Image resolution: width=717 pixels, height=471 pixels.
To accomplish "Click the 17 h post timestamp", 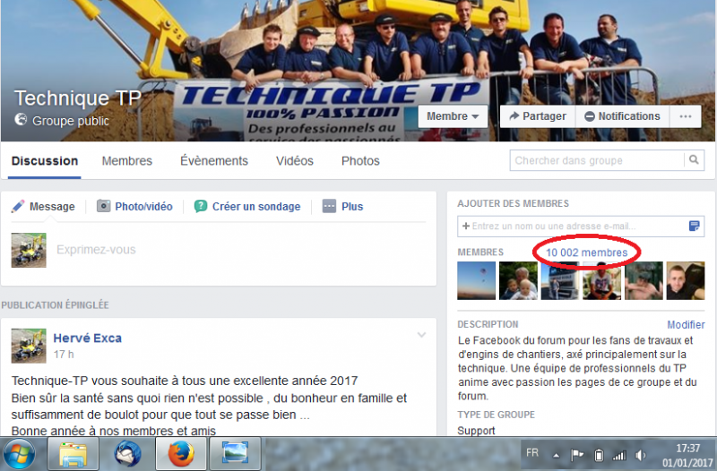I will coord(64,354).
